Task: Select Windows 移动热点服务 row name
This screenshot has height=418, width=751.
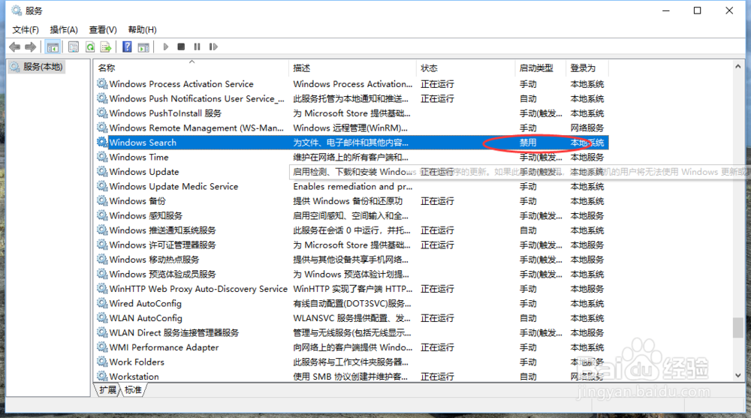Action: [x=154, y=260]
